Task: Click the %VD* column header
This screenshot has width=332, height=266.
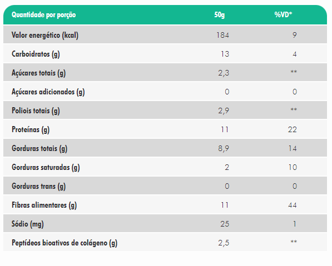Action: [x=283, y=14]
